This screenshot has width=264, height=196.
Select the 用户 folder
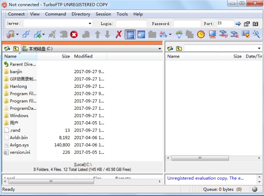tap(11, 123)
